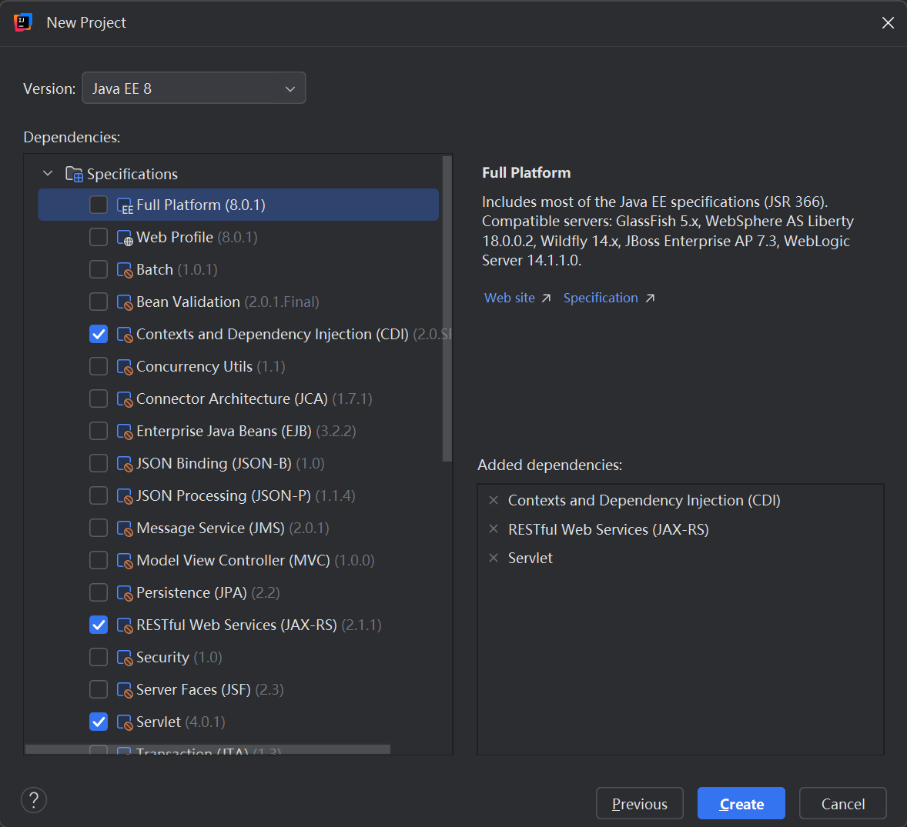Click the Specifications folder icon

[74, 174]
